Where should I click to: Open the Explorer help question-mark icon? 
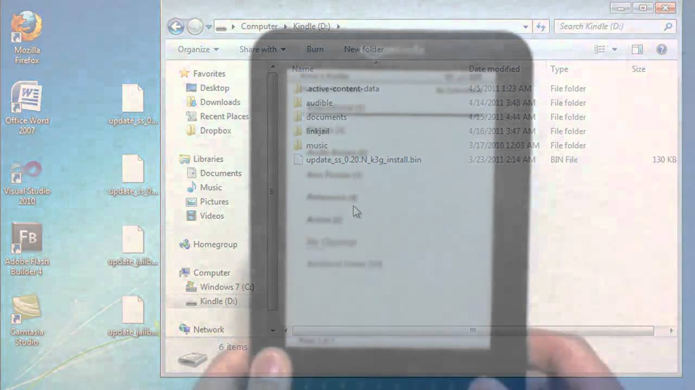661,49
